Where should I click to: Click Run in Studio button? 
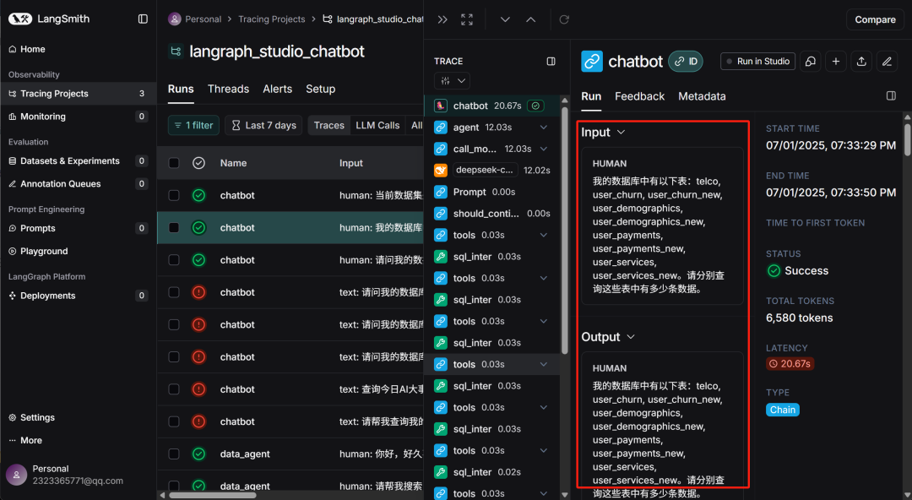point(757,61)
